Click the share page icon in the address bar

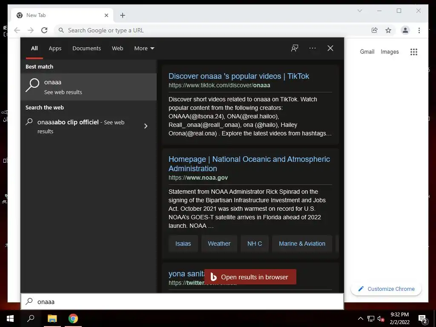[x=375, y=30]
